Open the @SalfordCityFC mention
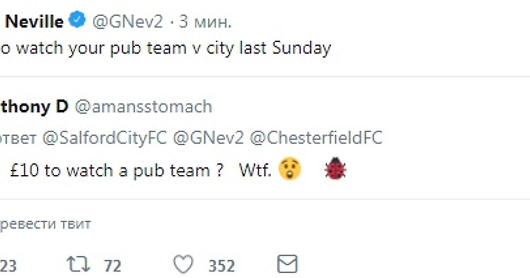 [105, 138]
